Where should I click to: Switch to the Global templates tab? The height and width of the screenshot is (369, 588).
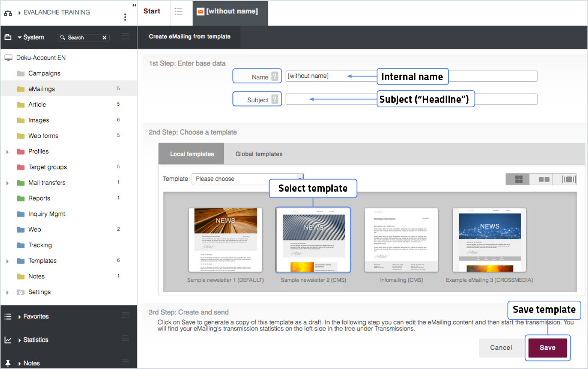click(259, 154)
